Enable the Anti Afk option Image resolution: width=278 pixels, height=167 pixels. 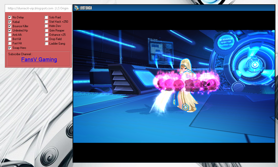point(10,35)
